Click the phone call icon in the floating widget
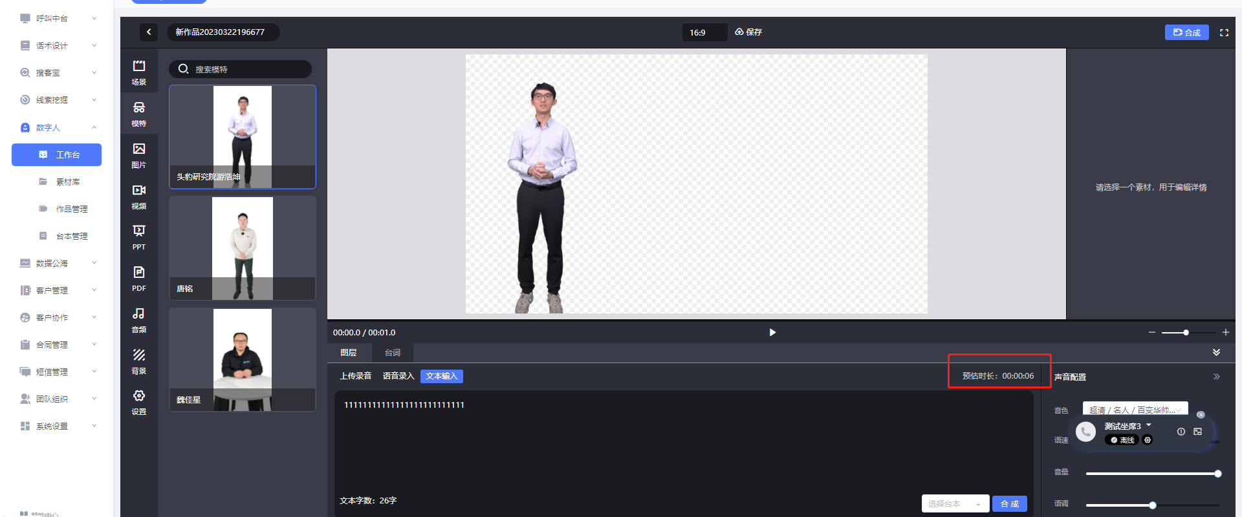 pos(1085,432)
